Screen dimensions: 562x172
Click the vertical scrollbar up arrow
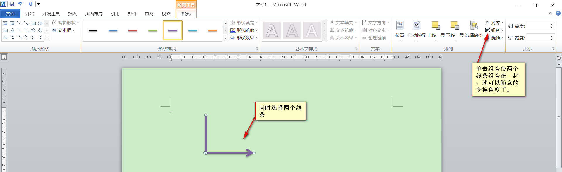pos(559,64)
